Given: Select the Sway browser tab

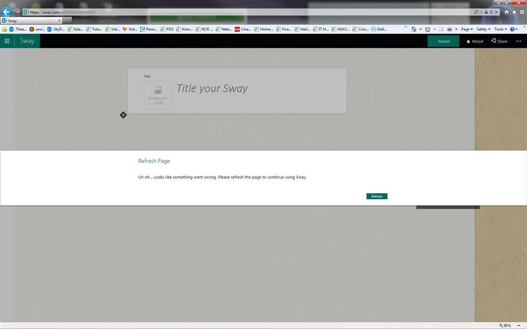Looking at the screenshot, I should (x=31, y=21).
